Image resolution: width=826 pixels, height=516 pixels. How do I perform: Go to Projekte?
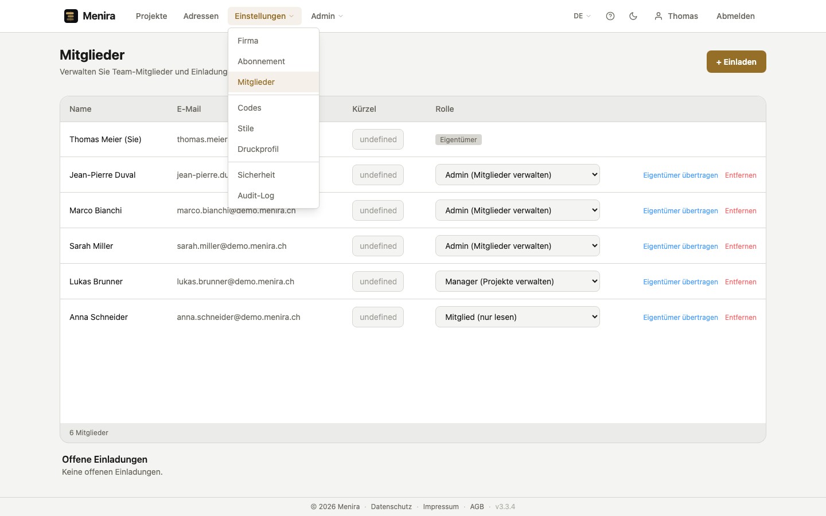click(x=151, y=16)
